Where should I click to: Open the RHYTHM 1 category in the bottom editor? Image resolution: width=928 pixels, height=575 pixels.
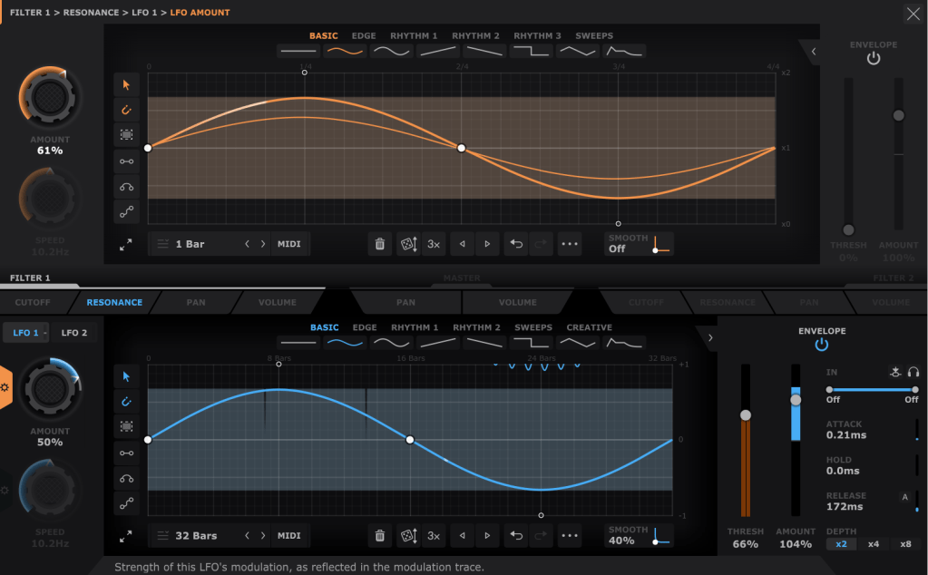click(415, 327)
